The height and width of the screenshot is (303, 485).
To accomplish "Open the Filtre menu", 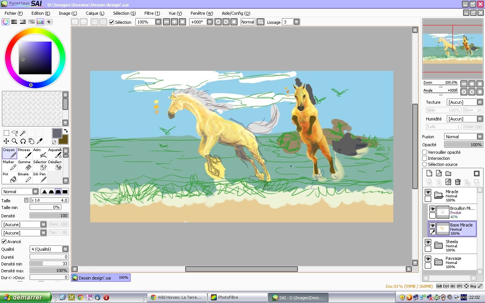I will (x=152, y=13).
